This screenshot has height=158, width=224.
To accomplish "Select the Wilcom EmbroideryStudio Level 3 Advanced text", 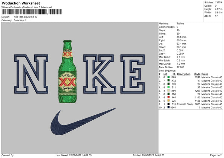I will click(27, 7).
